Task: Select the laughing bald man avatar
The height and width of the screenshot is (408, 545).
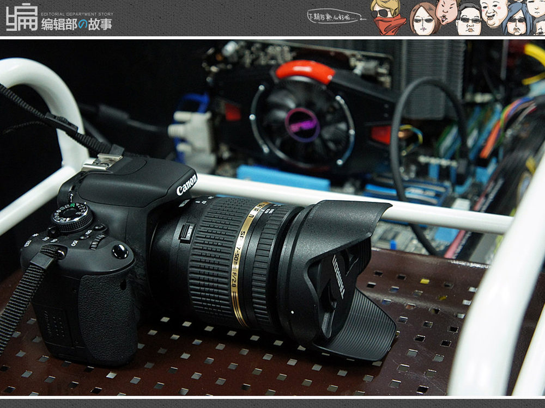Action: pos(495,13)
